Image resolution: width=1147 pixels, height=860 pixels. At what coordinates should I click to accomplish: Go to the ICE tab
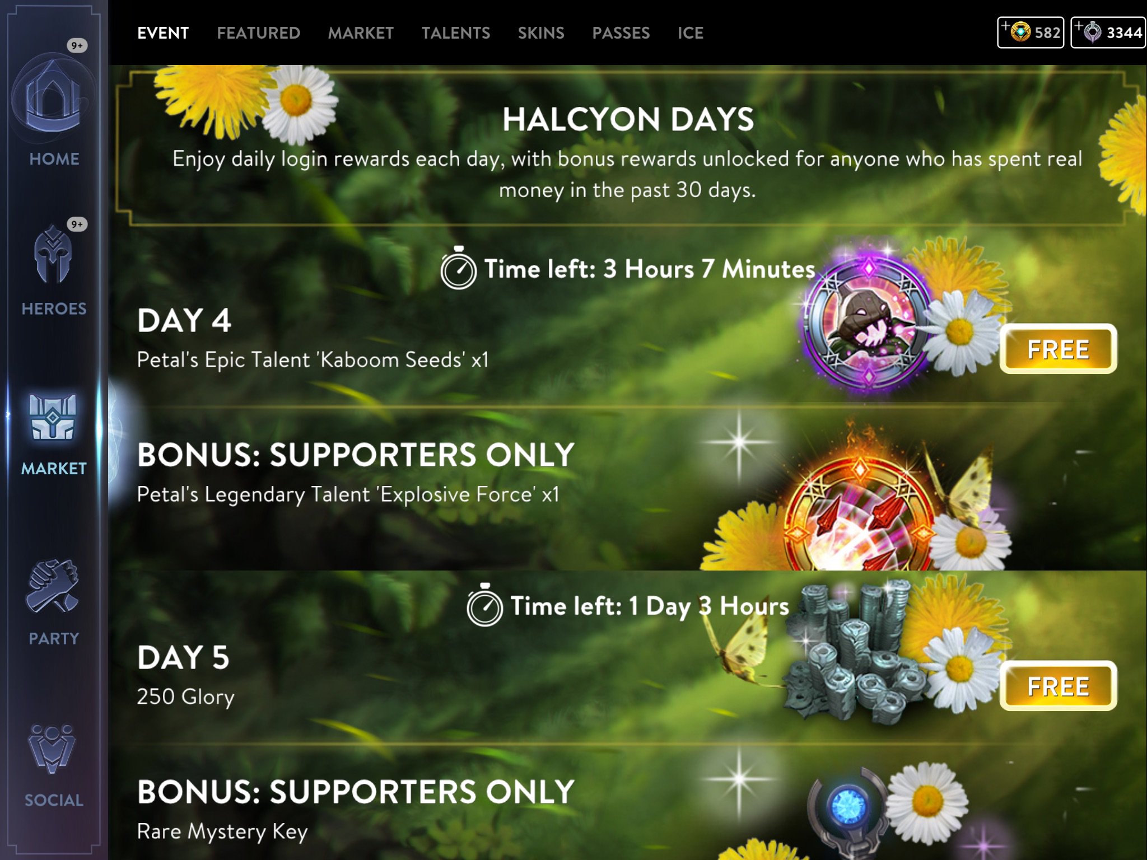[x=691, y=33]
